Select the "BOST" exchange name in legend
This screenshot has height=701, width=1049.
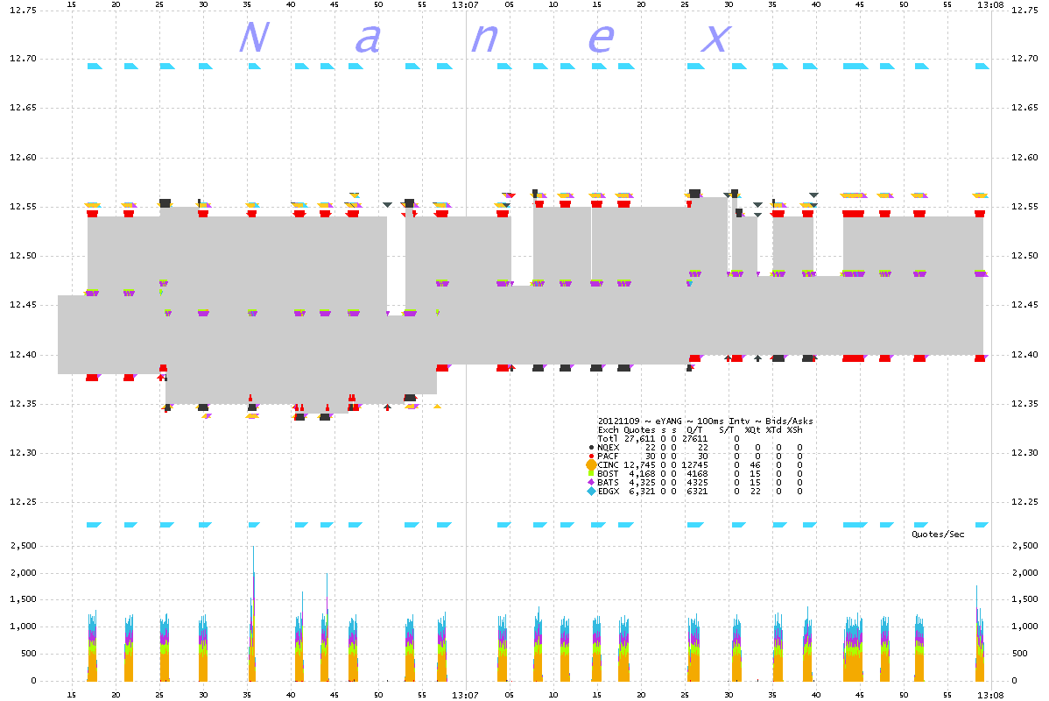[609, 473]
